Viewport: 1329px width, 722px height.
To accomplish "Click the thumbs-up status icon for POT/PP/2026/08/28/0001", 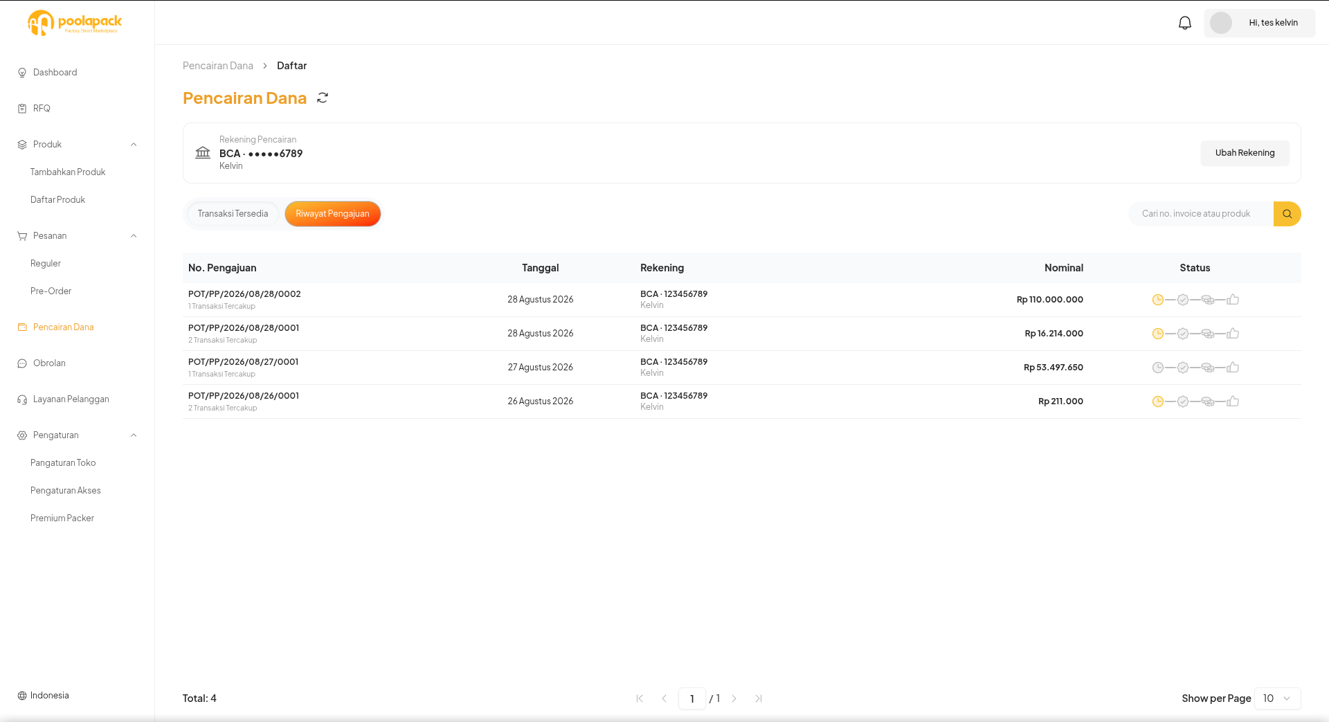I will tap(1233, 334).
